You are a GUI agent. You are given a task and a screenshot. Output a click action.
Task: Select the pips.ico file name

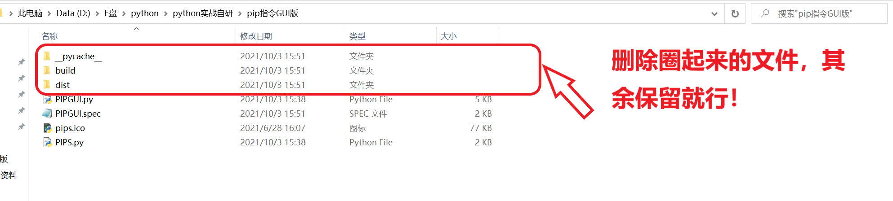70,128
